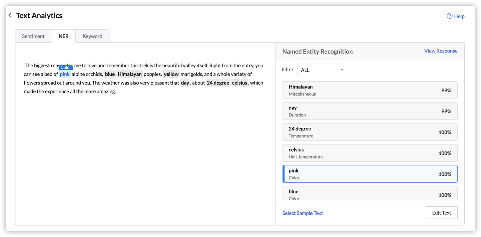Screen dimensions: 481x237
Task: Click the Color tooltip label above pink
Action: pyautogui.click(x=66, y=67)
